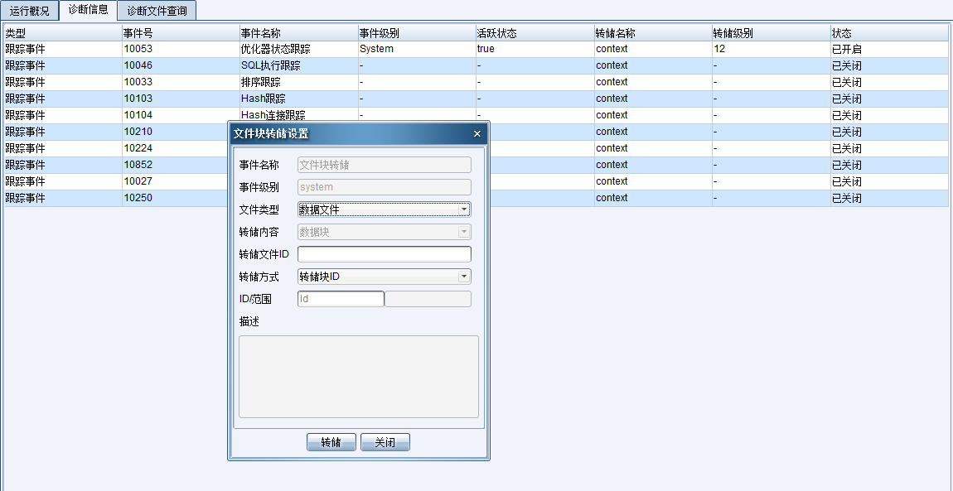The image size is (953, 491).
Task: Click the 转储 button
Action: point(331,441)
